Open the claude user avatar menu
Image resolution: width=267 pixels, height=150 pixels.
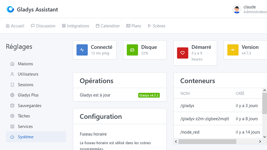[x=237, y=9]
